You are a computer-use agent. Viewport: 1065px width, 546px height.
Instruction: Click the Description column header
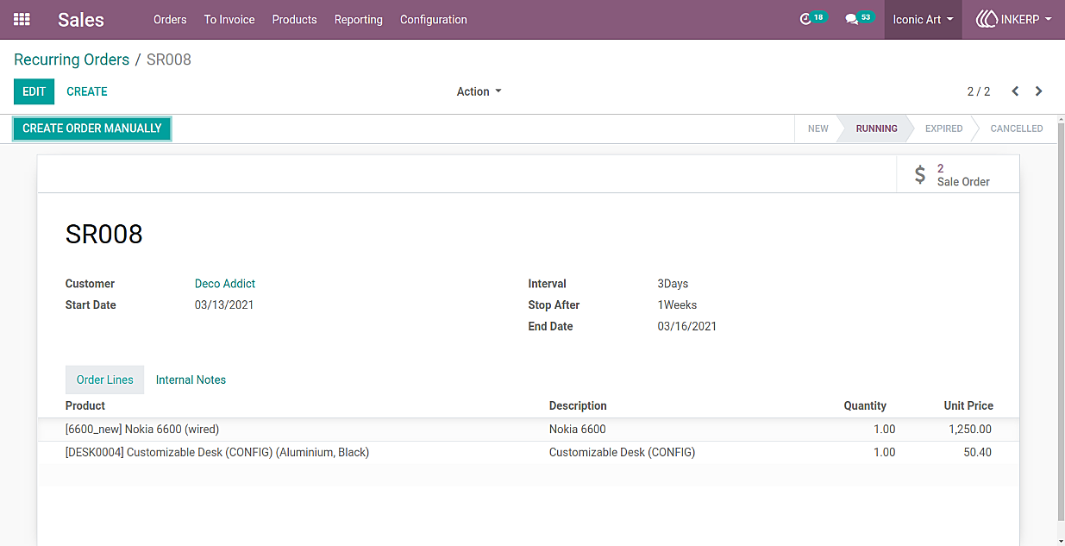578,405
